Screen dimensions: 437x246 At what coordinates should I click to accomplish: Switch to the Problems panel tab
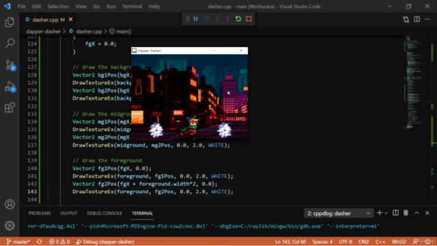(40, 213)
